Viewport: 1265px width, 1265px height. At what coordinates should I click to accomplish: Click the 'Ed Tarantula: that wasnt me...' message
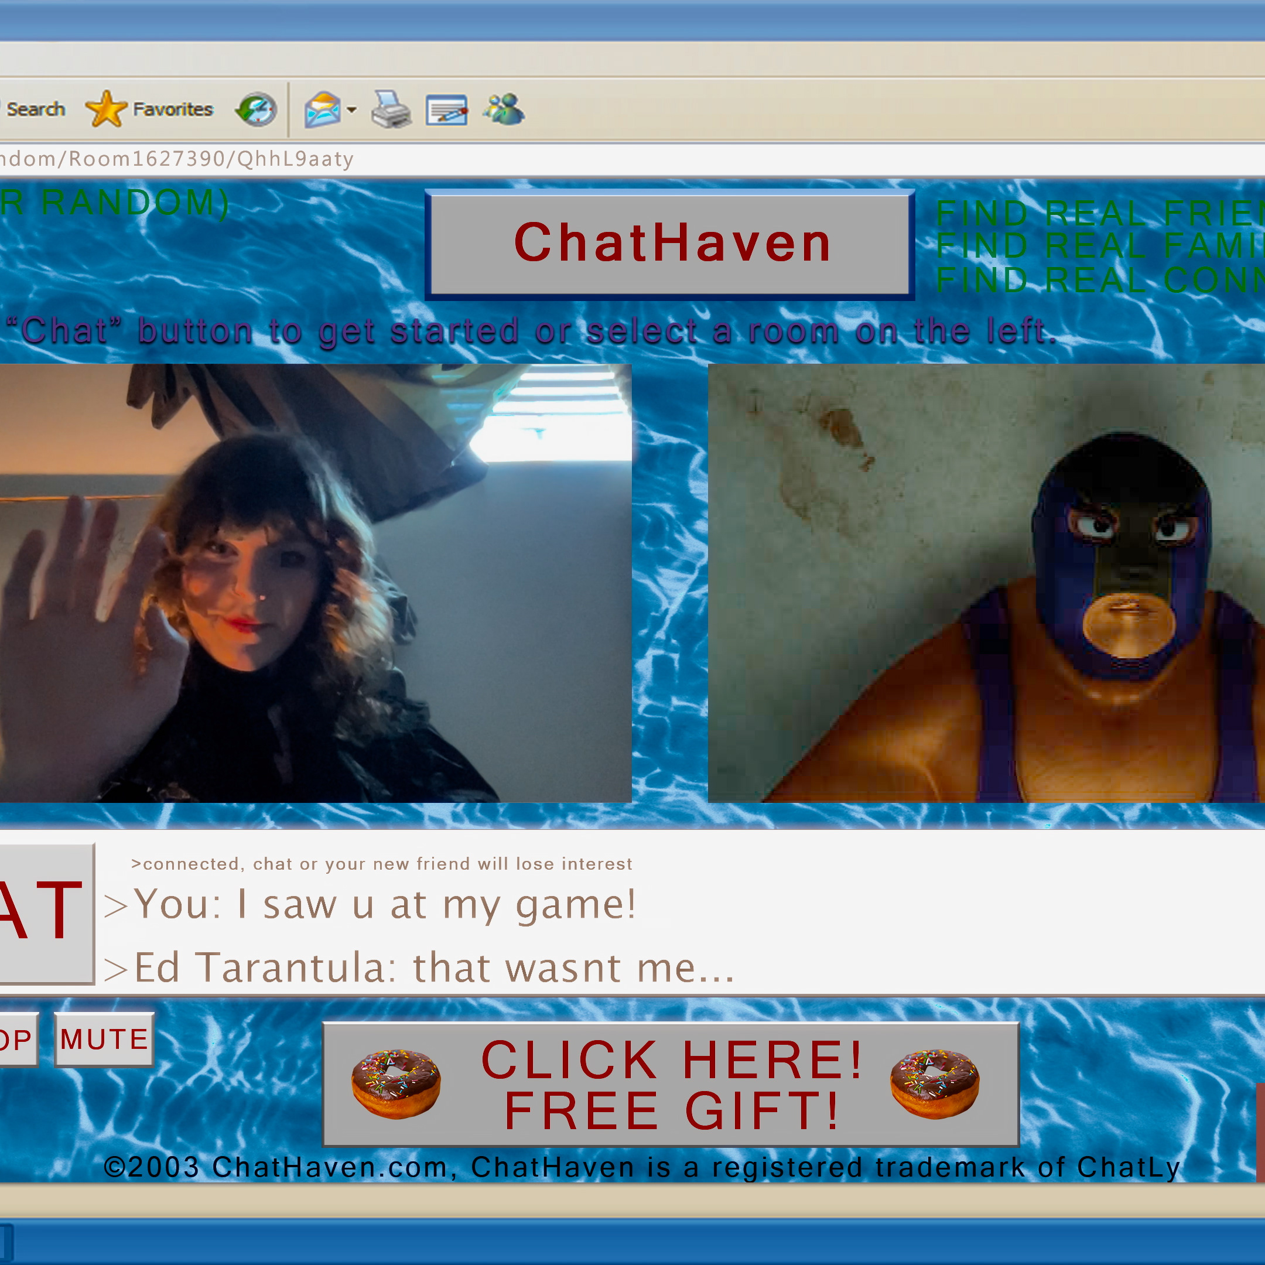click(419, 967)
